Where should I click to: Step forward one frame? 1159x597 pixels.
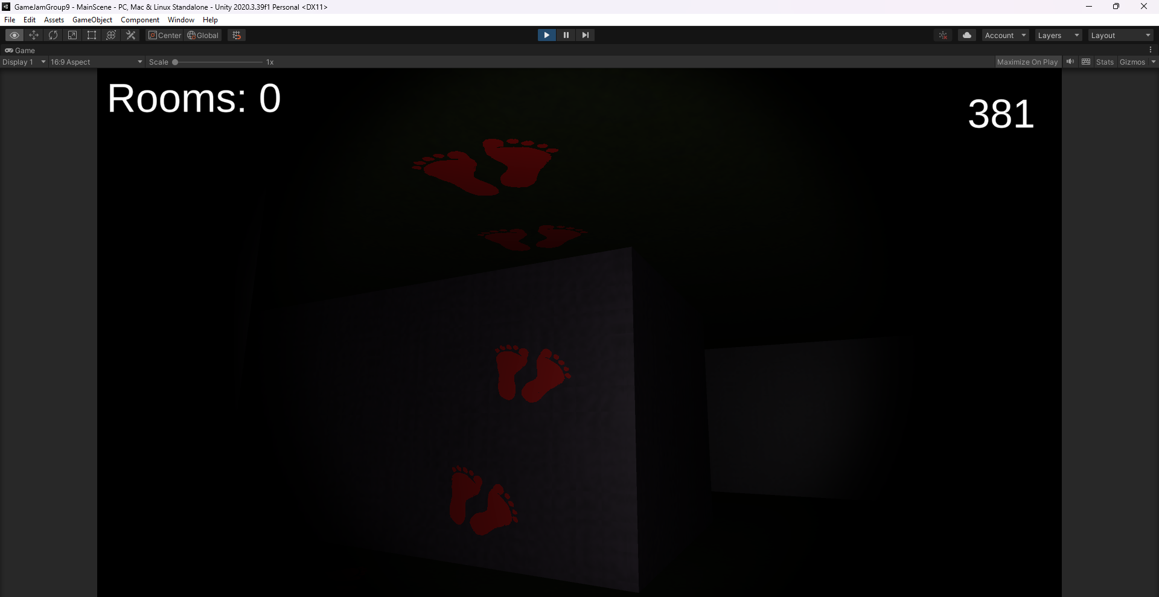pos(585,35)
